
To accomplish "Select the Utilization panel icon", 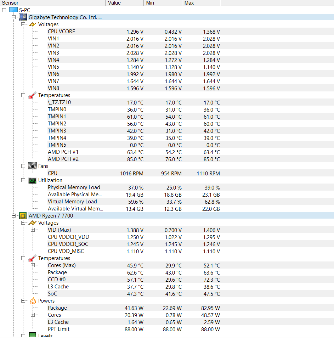I will click(x=33, y=180).
